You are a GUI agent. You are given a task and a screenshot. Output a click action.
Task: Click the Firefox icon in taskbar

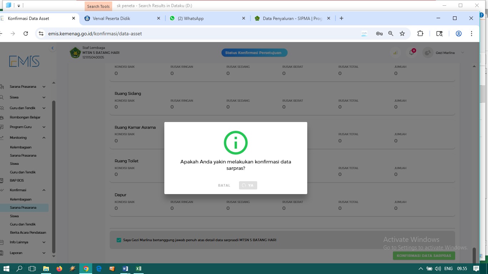[x=59, y=269]
